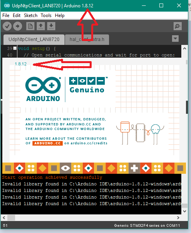The height and width of the screenshot is (233, 191).
Task: Click line number 51 in status bar
Action: pyautogui.click(x=5, y=226)
